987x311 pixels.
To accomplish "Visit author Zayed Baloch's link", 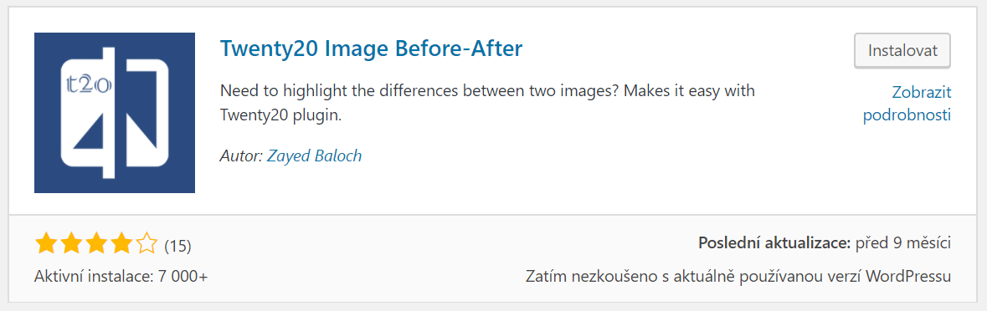I will (x=315, y=155).
